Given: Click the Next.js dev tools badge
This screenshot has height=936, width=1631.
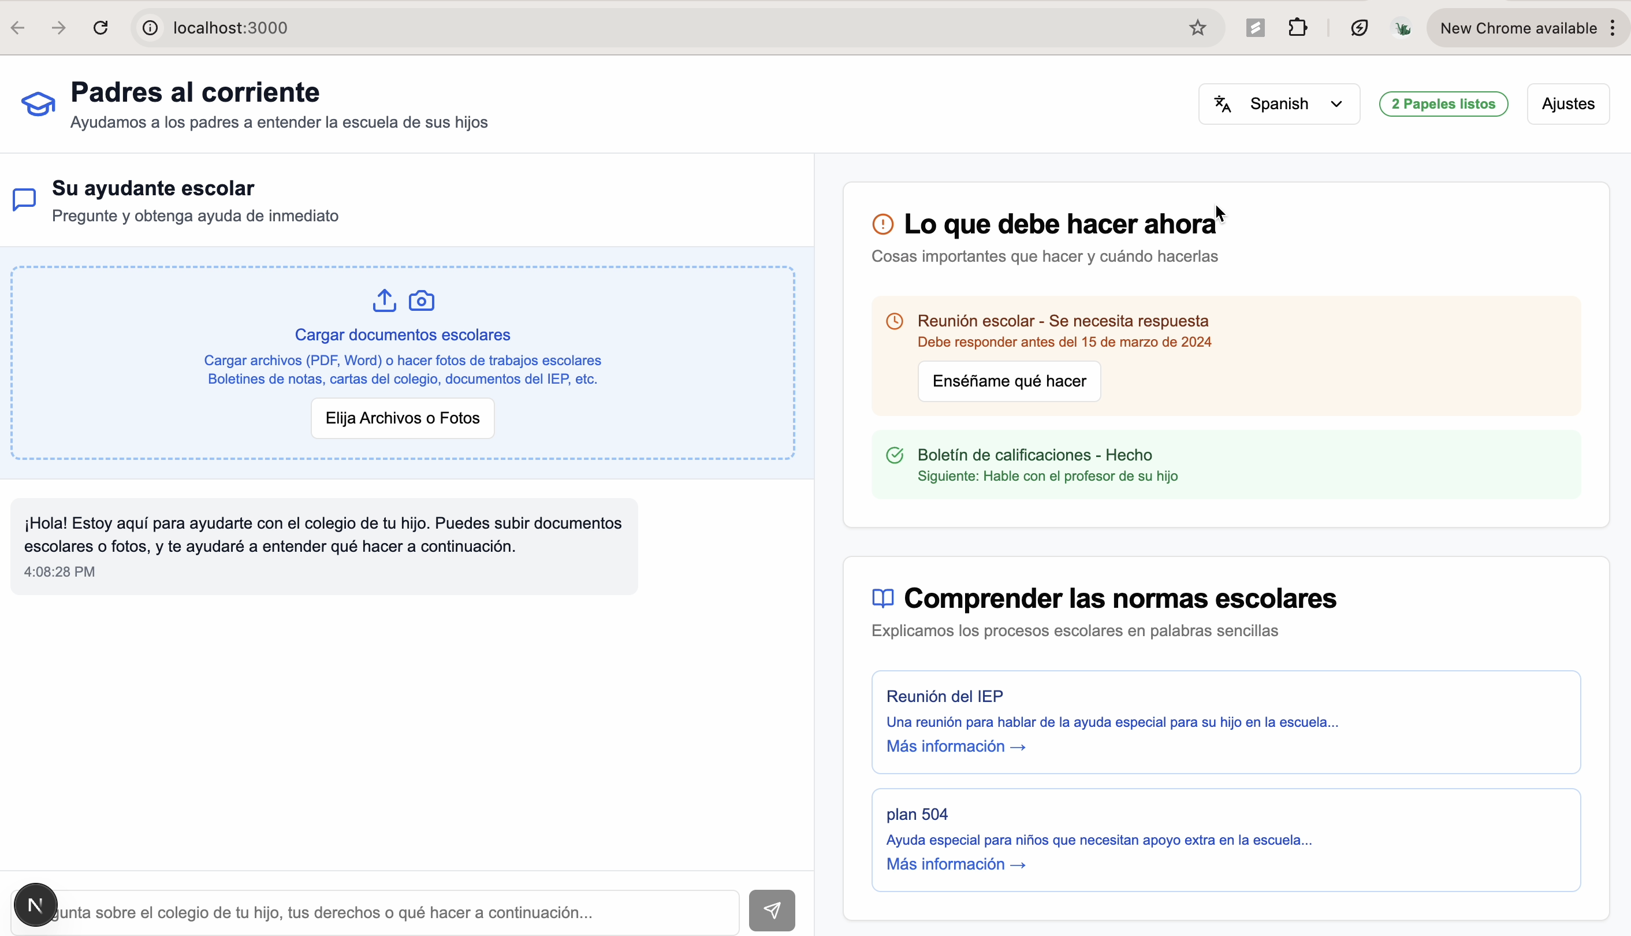Looking at the screenshot, I should [x=35, y=904].
